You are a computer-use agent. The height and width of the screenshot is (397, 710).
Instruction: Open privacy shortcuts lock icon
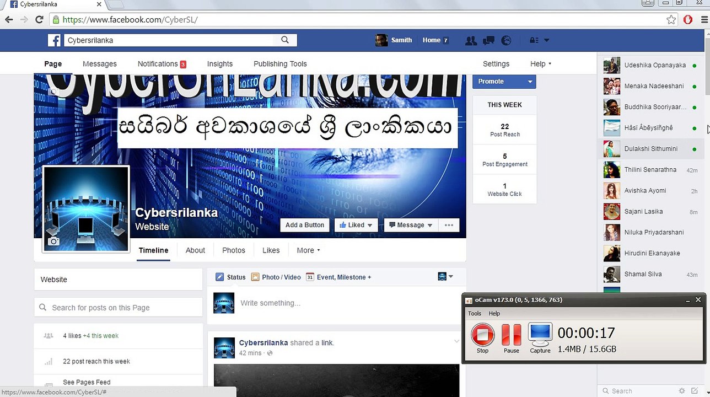[534, 40]
